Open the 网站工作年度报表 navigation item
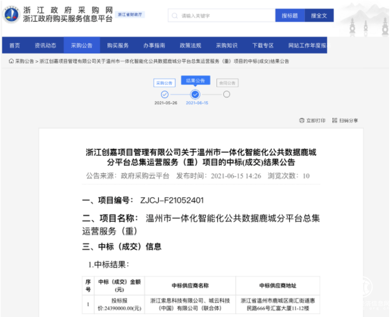The width and height of the screenshot is (392, 317). pyautogui.click(x=308, y=45)
